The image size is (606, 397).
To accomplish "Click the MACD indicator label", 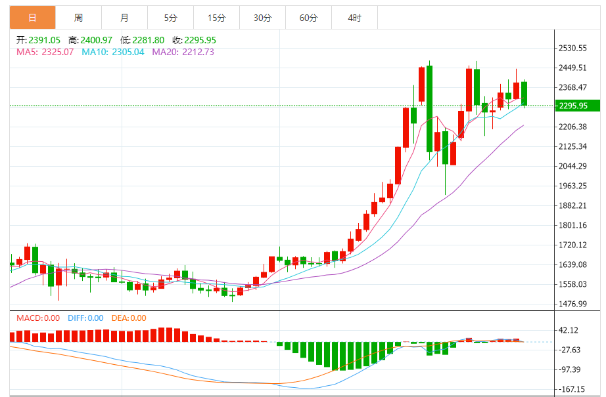I will coord(38,318).
